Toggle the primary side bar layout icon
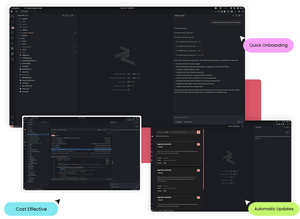 tap(225, 11)
